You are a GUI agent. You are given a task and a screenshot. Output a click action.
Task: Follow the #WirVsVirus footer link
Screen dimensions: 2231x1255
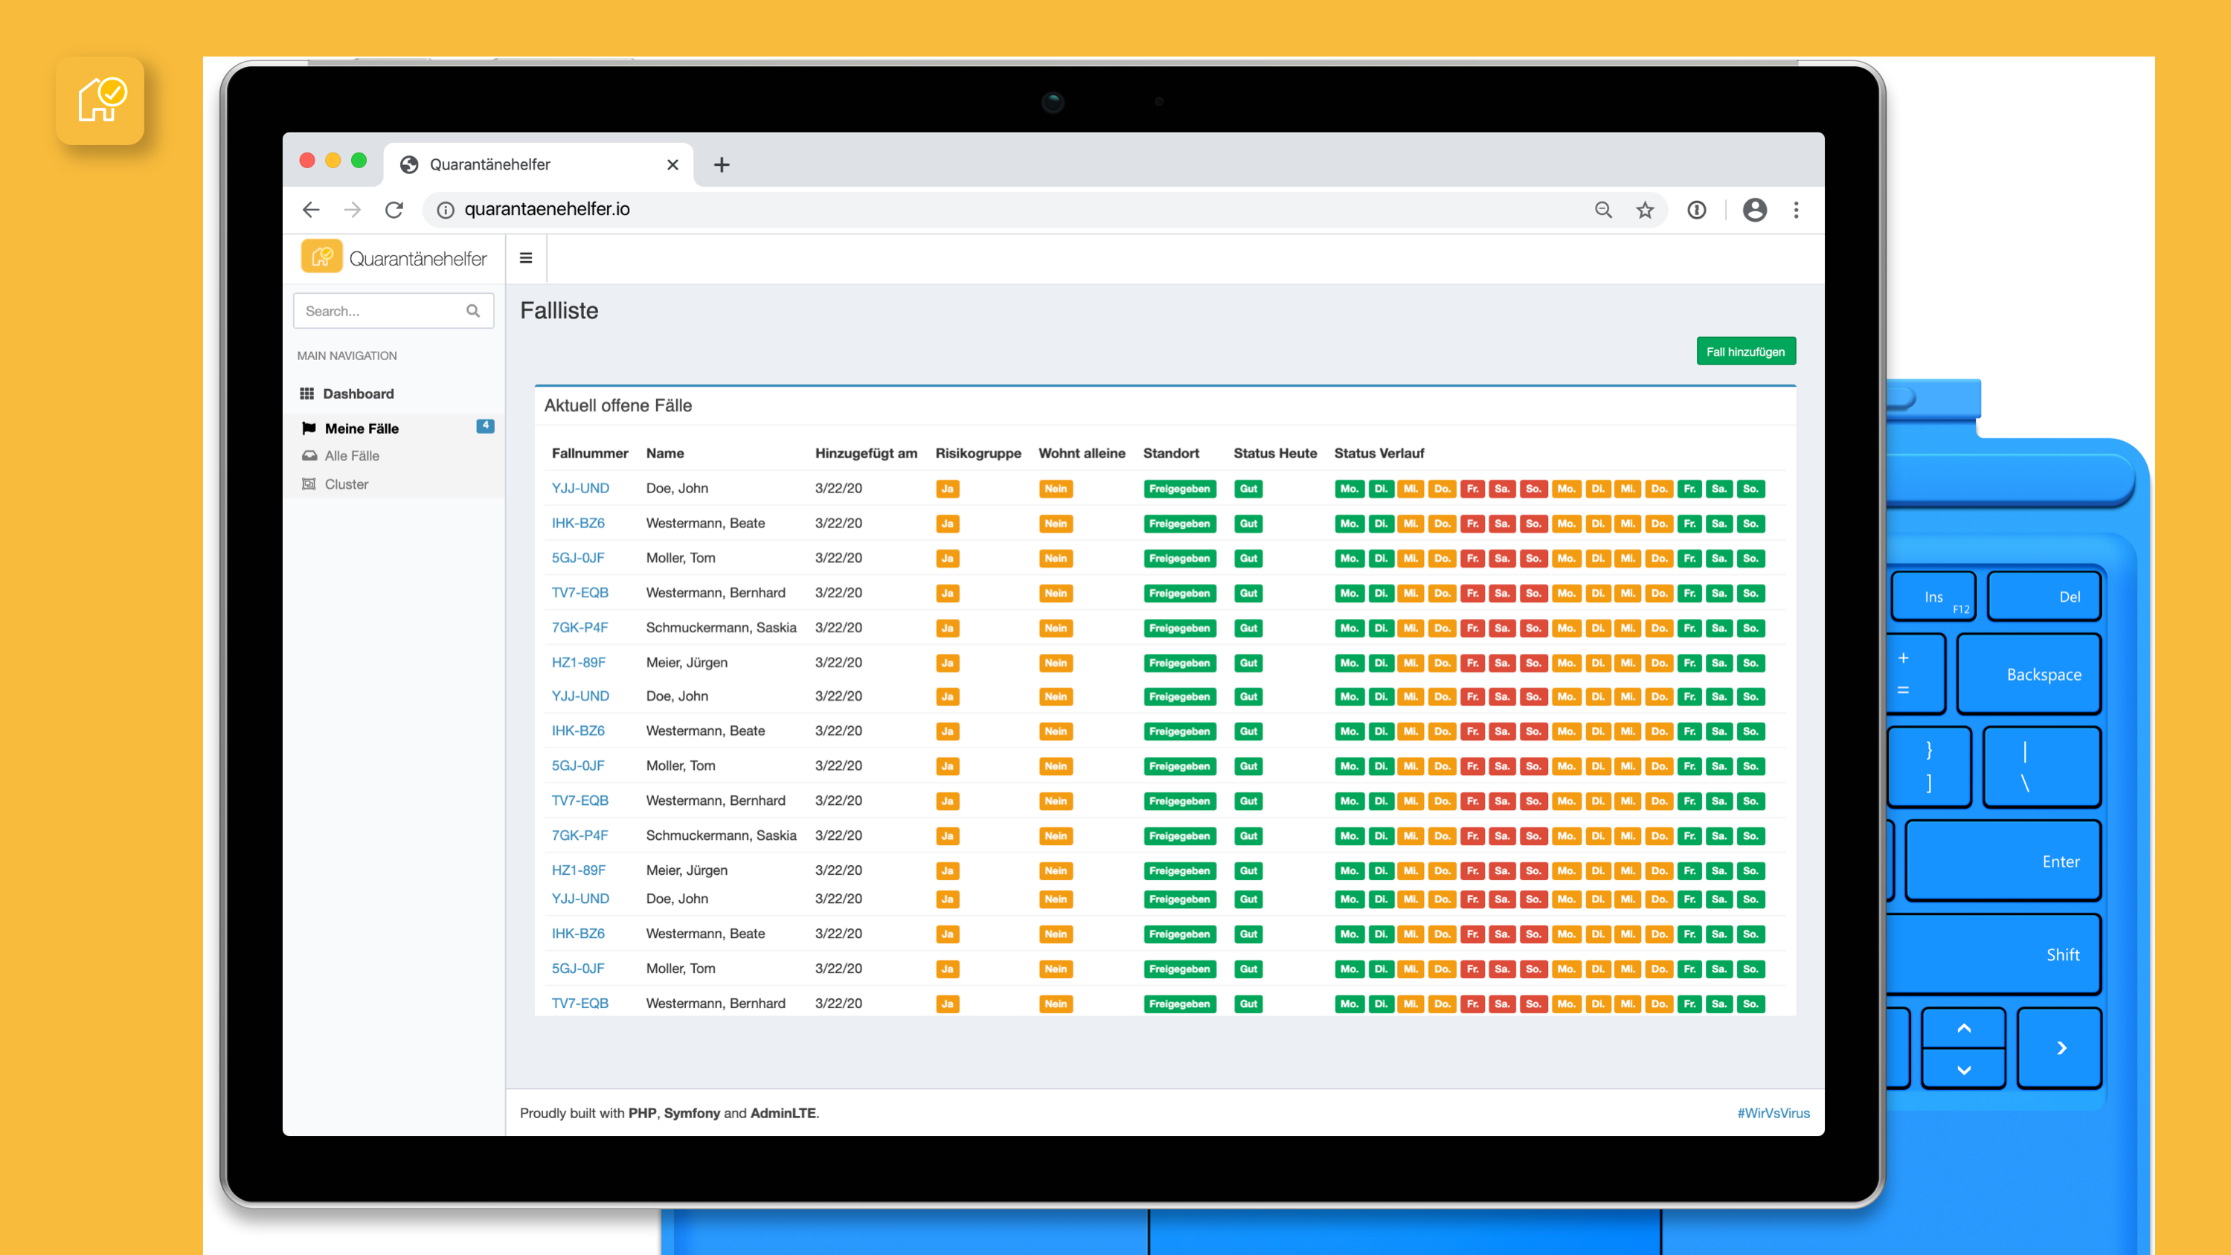tap(1773, 1113)
